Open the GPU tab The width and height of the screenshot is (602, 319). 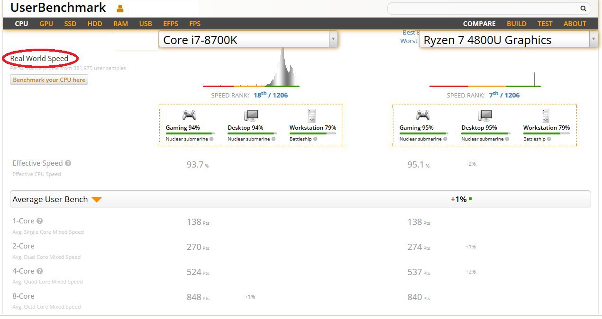pyautogui.click(x=46, y=24)
